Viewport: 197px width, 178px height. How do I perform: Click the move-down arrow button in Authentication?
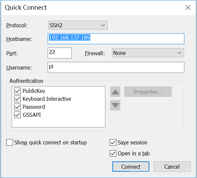click(115, 105)
